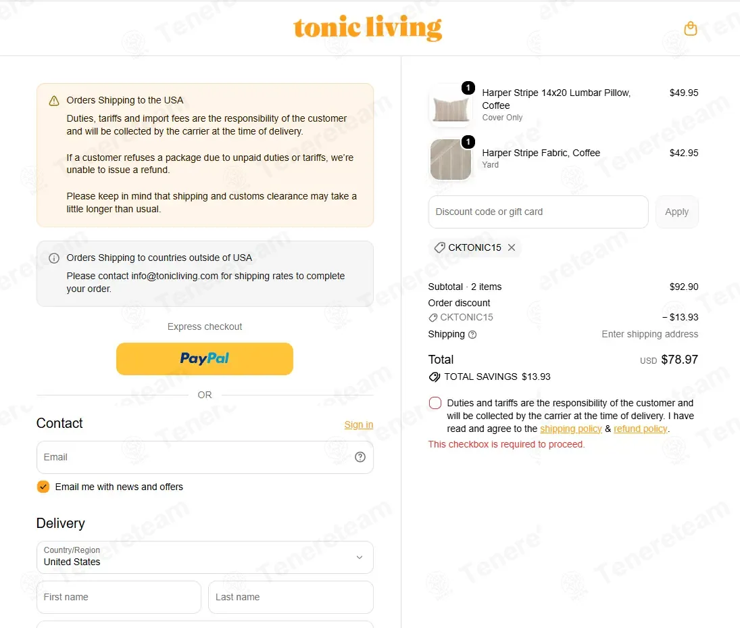Pay with PayPal express checkout
The width and height of the screenshot is (740, 628).
tap(204, 359)
